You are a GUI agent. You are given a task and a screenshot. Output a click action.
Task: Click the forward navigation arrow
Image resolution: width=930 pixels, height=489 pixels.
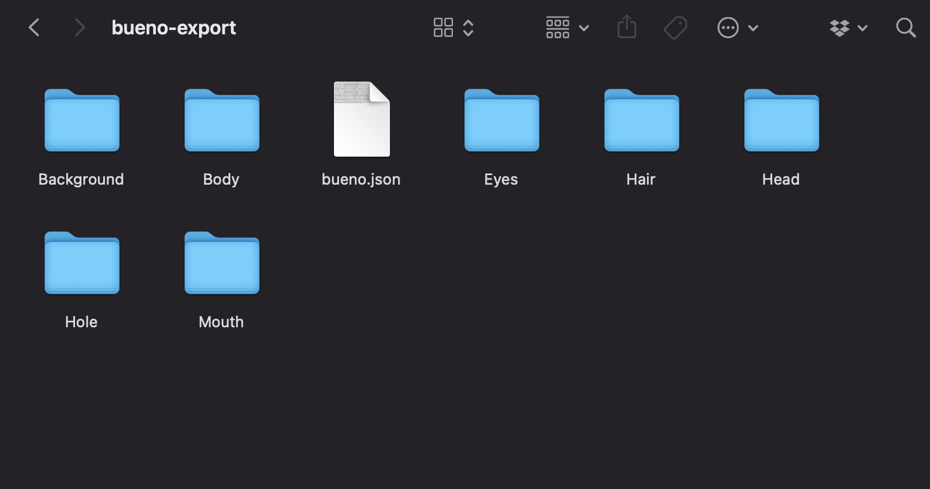pyautogui.click(x=79, y=27)
